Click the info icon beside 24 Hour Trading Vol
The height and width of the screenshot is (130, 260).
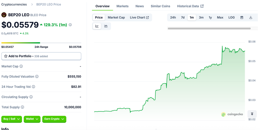34,87
